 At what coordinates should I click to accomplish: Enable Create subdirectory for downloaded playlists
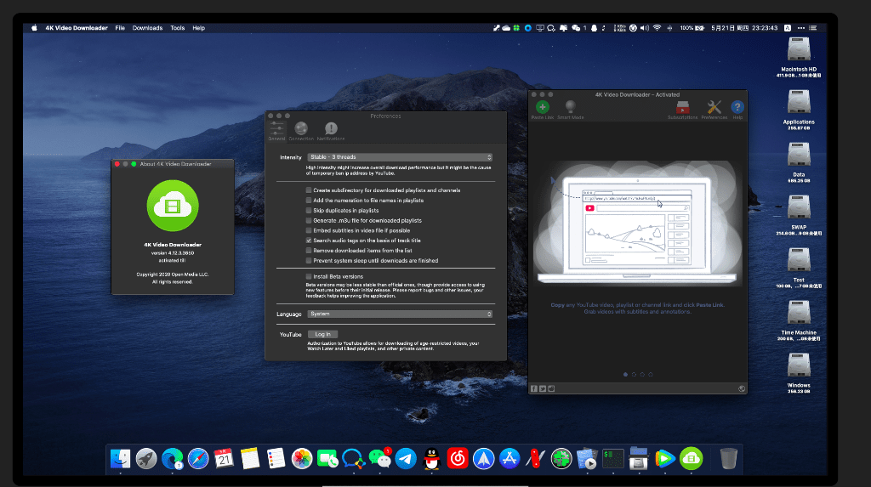pyautogui.click(x=309, y=190)
